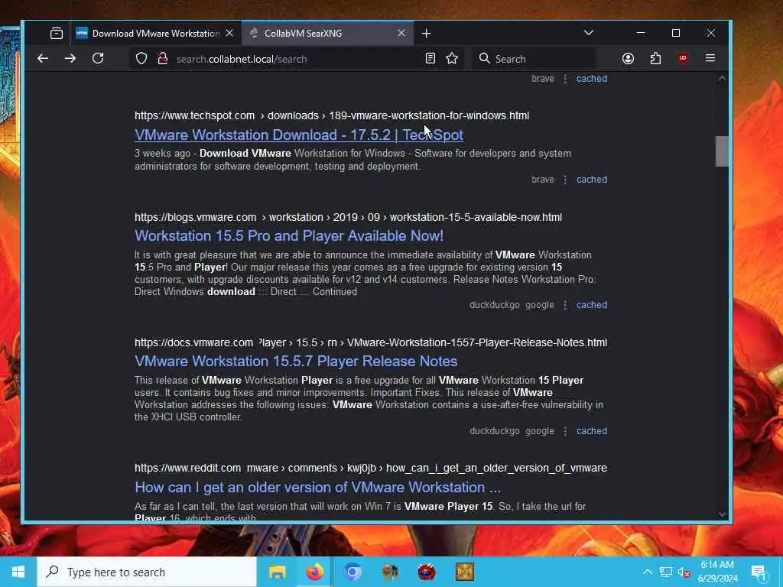This screenshot has height=587, width=783.
Task: Open Firefox tab overview (recent browsing) icon
Action: (x=57, y=34)
